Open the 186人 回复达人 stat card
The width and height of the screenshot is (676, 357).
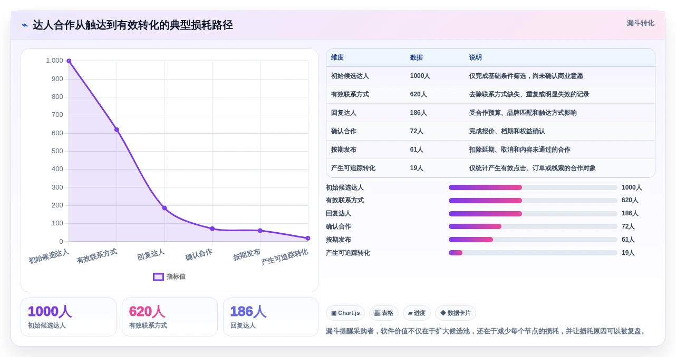[x=271, y=317]
